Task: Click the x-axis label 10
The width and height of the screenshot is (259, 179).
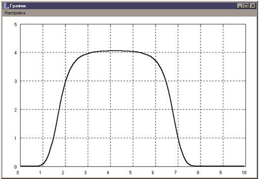Action: [x=244, y=173]
